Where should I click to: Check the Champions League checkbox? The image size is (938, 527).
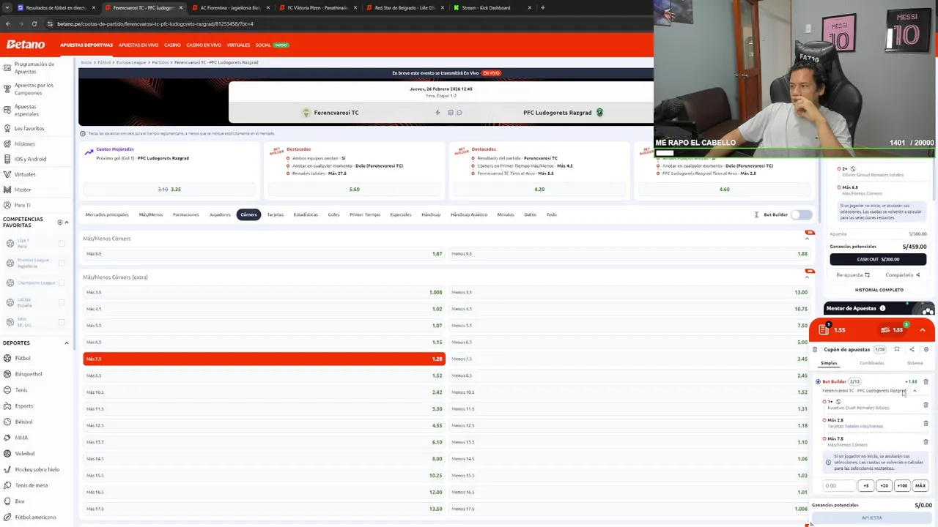[62, 283]
